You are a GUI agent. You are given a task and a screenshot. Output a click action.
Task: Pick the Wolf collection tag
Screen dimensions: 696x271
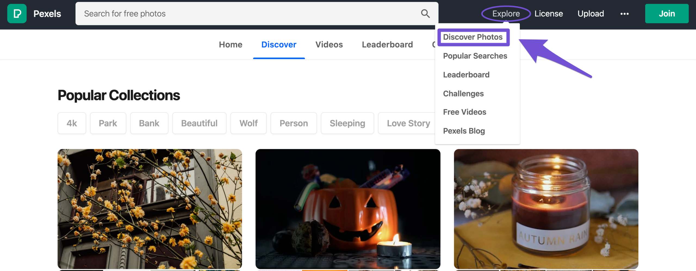[248, 123]
